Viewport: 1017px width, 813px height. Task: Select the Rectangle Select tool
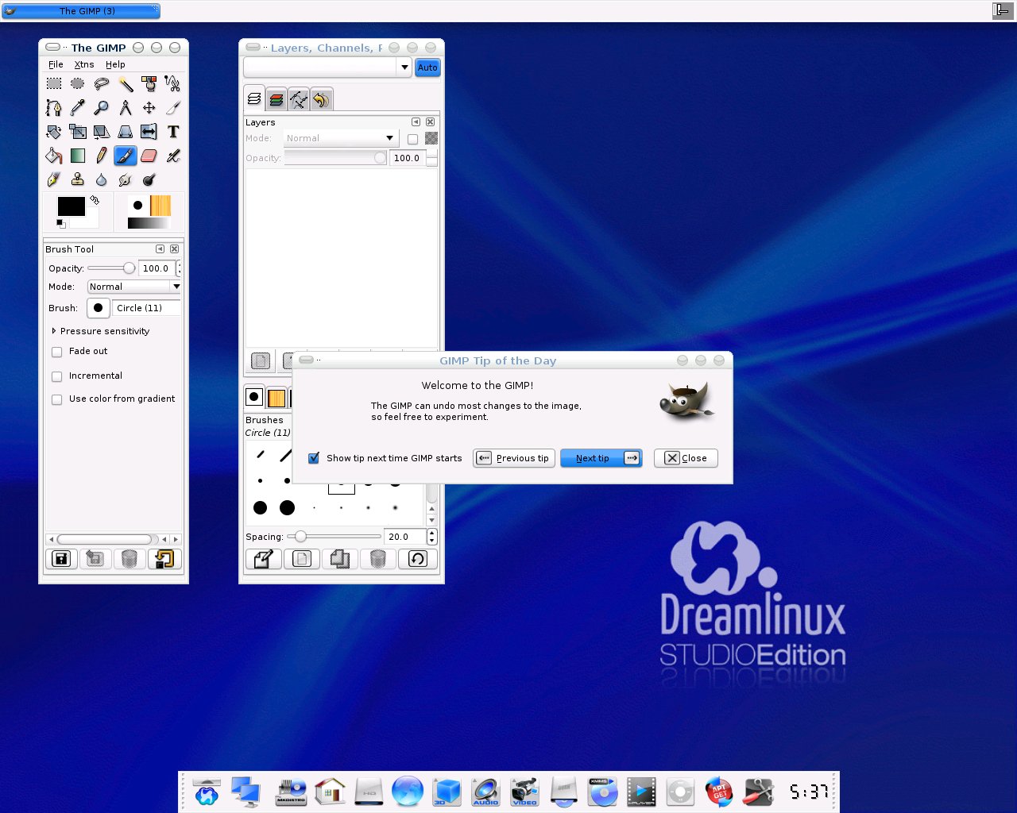[54, 83]
